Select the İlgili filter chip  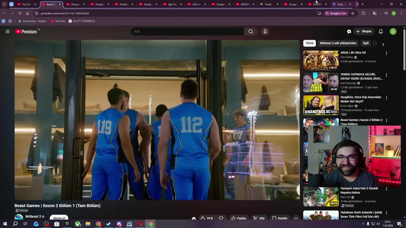[x=366, y=43]
